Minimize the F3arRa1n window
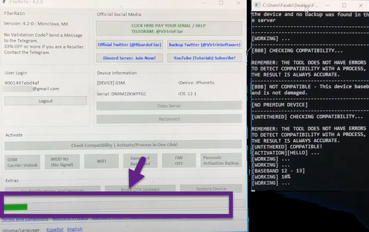This screenshot has height=232, width=369. pyautogui.click(x=204, y=3)
